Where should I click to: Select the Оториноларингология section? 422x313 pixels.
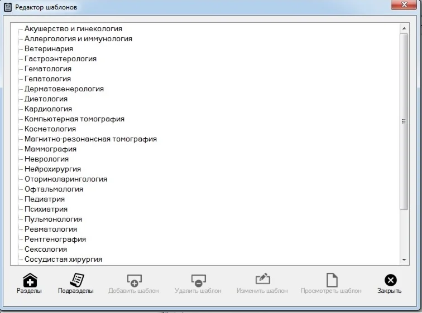pos(66,179)
